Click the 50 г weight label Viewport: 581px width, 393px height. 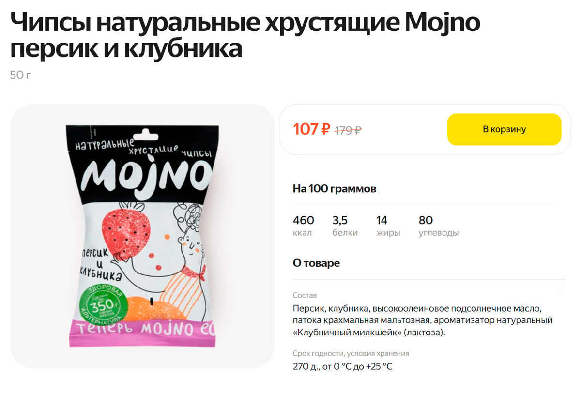coord(20,76)
